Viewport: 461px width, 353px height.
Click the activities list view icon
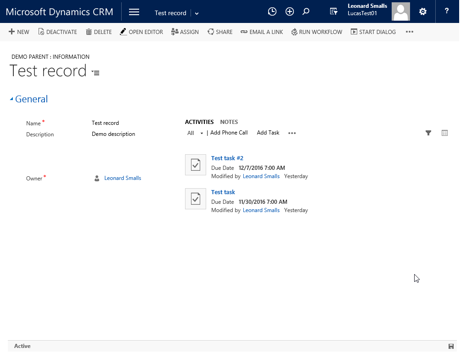click(444, 133)
